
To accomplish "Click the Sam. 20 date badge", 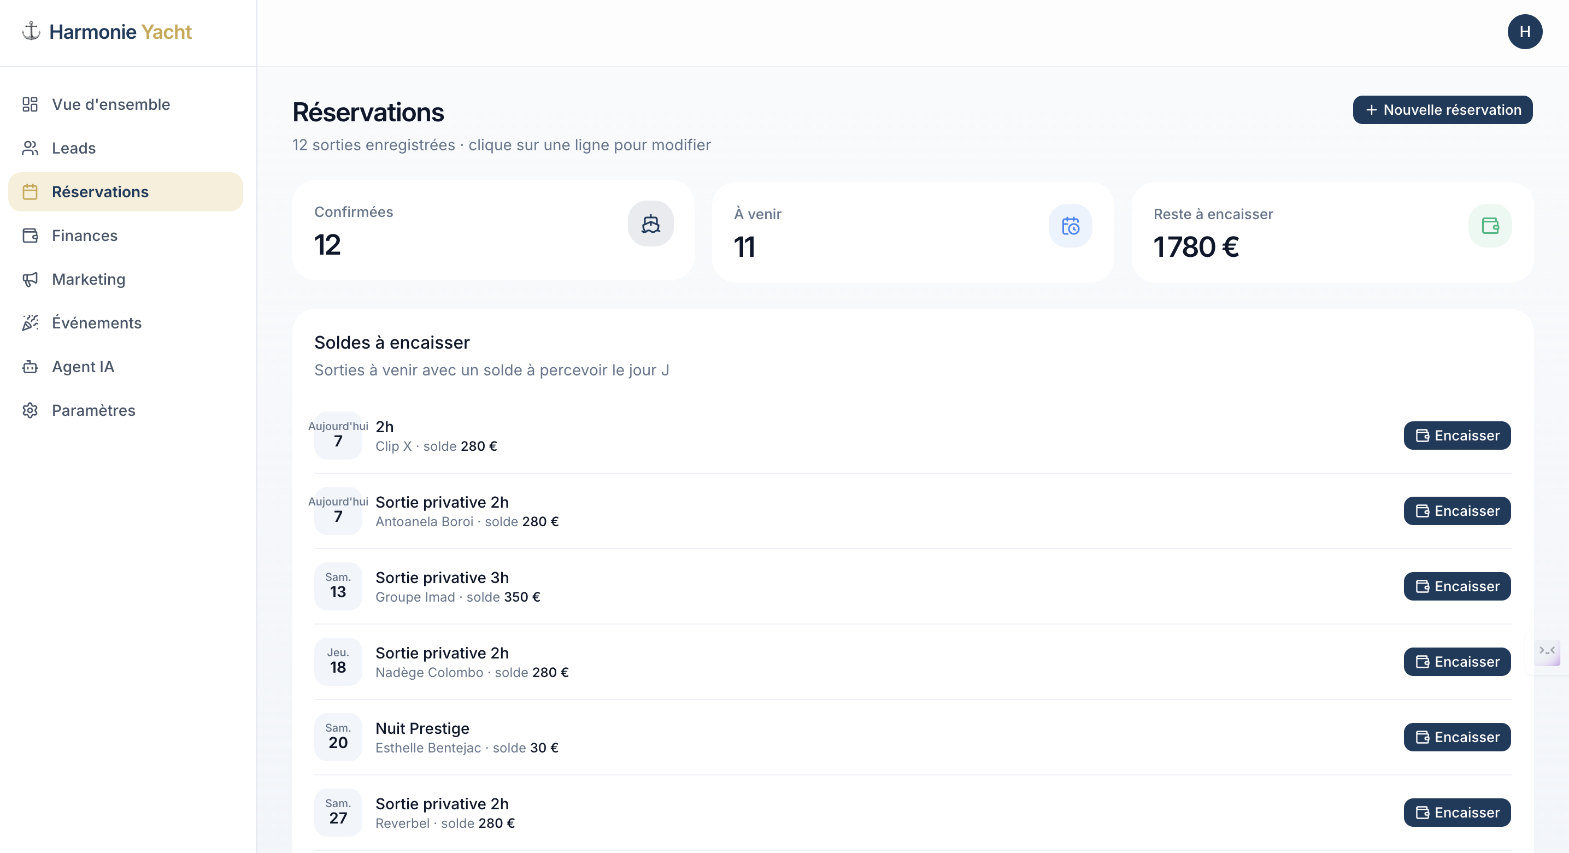I will coord(338,737).
